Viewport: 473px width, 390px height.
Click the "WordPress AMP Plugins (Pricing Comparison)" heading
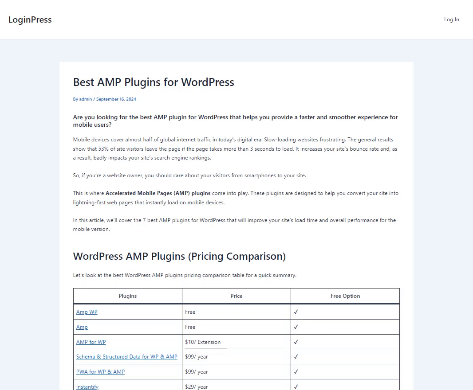179,256
